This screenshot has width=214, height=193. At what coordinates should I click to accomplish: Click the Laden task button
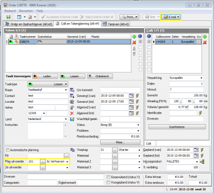(45, 76)
